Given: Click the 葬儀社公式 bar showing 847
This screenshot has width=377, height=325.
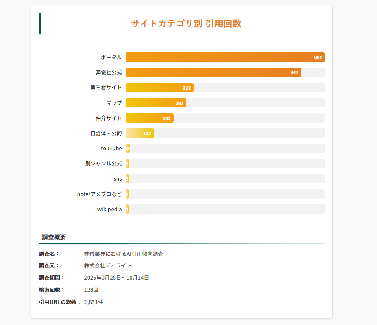Looking at the screenshot, I should (213, 73).
